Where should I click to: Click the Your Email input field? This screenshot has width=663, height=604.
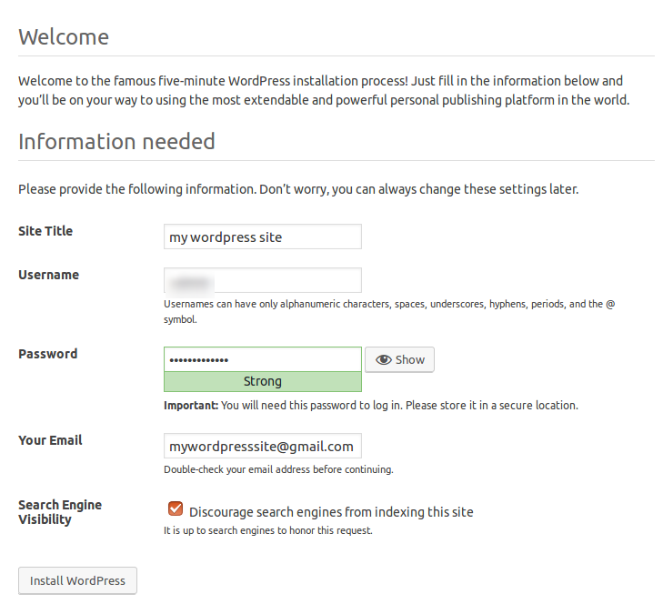(262, 446)
